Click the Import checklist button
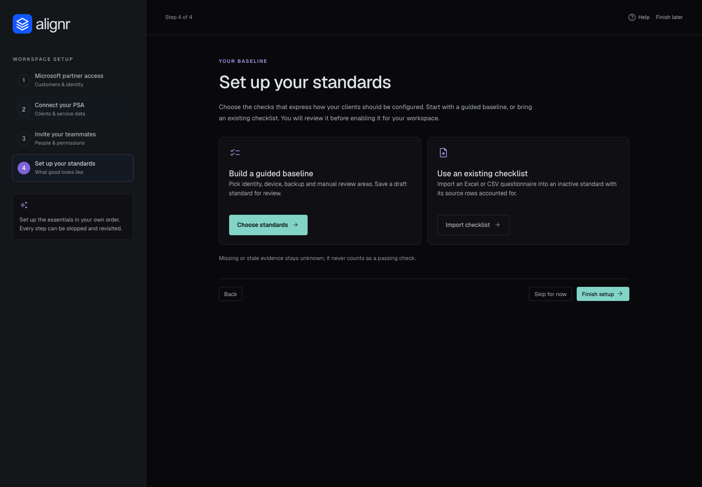This screenshot has height=487, width=702. coord(473,225)
